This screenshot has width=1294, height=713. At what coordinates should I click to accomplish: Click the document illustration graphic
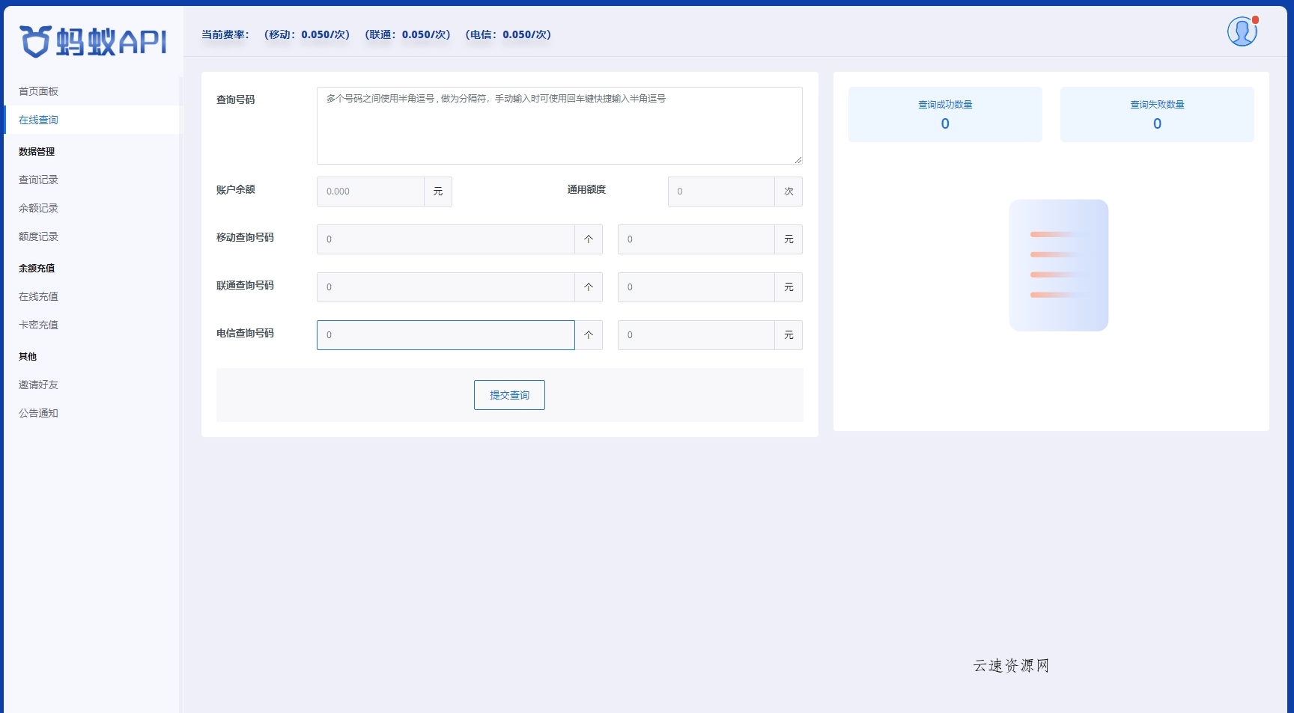1059,265
